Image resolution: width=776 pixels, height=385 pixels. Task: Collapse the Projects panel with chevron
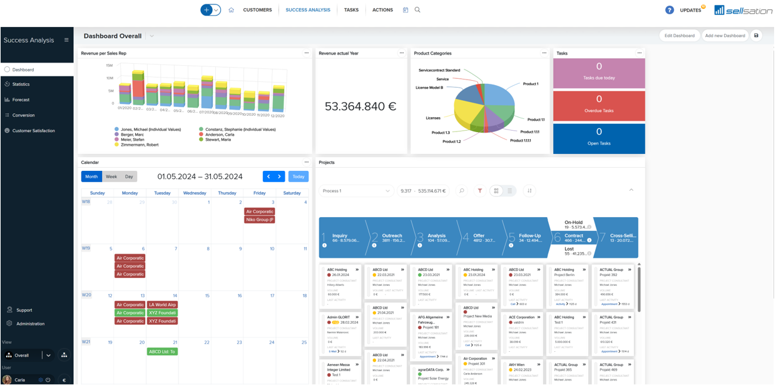[631, 190]
